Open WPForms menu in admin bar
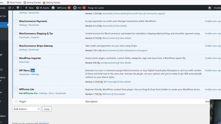 click(62, 8)
